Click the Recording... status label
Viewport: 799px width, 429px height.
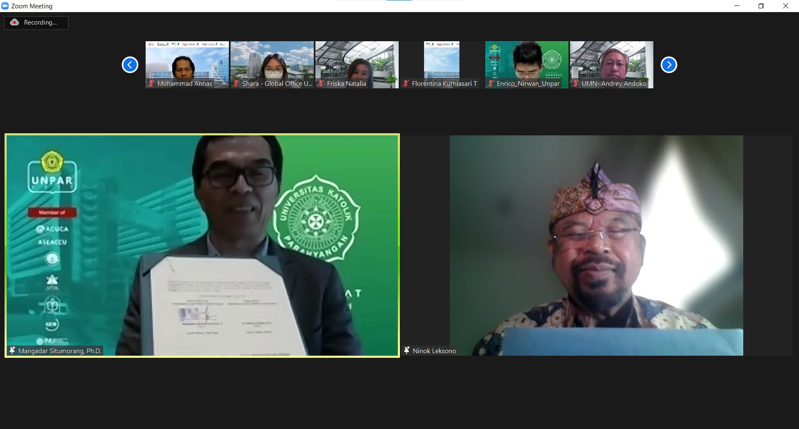point(40,22)
